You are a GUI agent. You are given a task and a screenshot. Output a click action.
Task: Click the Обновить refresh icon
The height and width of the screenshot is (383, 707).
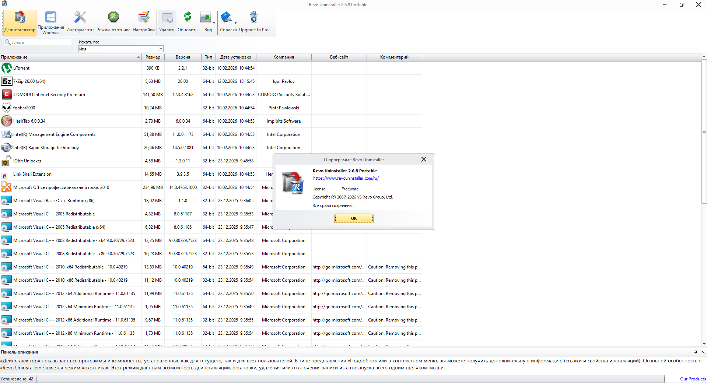188,22
